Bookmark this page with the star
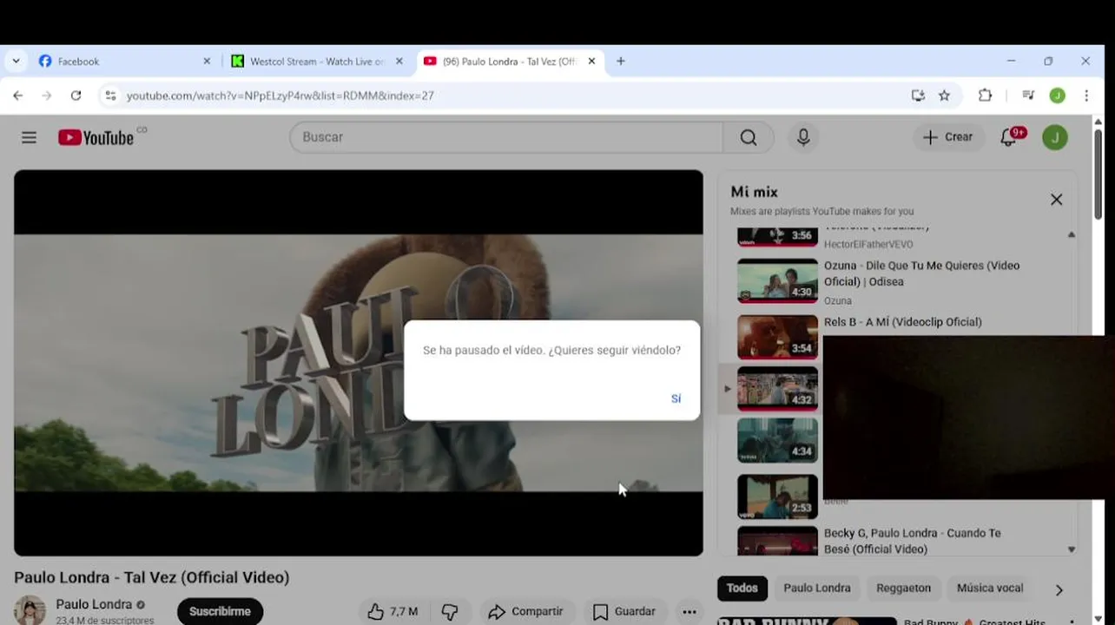 pos(944,95)
